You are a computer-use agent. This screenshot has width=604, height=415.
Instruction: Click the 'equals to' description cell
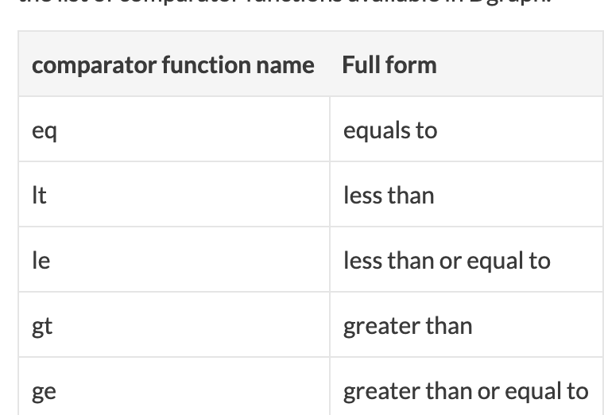[x=390, y=130]
